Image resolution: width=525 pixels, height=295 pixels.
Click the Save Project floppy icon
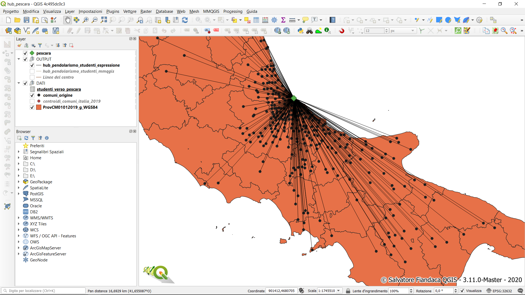tap(27, 20)
